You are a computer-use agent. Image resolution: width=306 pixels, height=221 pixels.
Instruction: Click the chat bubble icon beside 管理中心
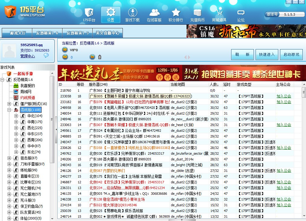[46, 55]
